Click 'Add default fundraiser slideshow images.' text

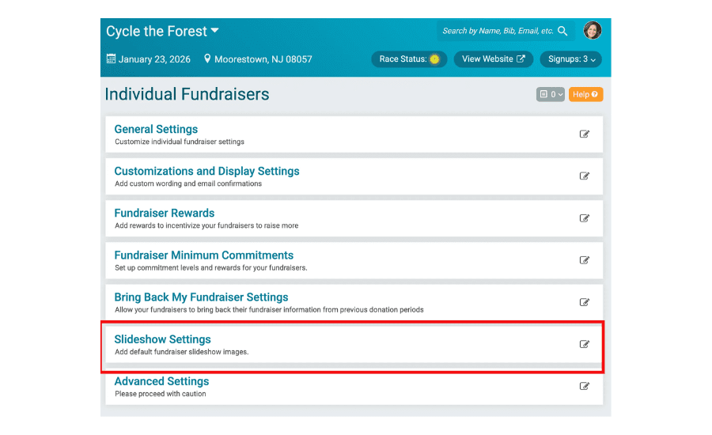(182, 352)
